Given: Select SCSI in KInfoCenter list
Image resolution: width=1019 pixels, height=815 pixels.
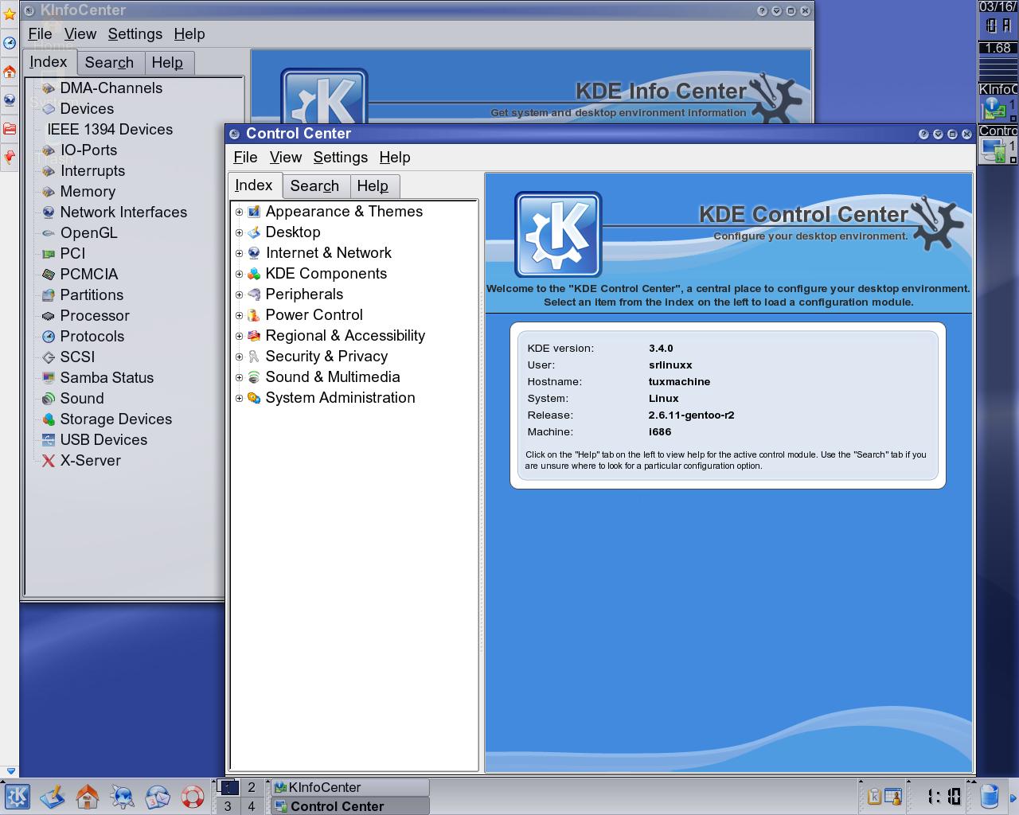Looking at the screenshot, I should pyautogui.click(x=77, y=357).
